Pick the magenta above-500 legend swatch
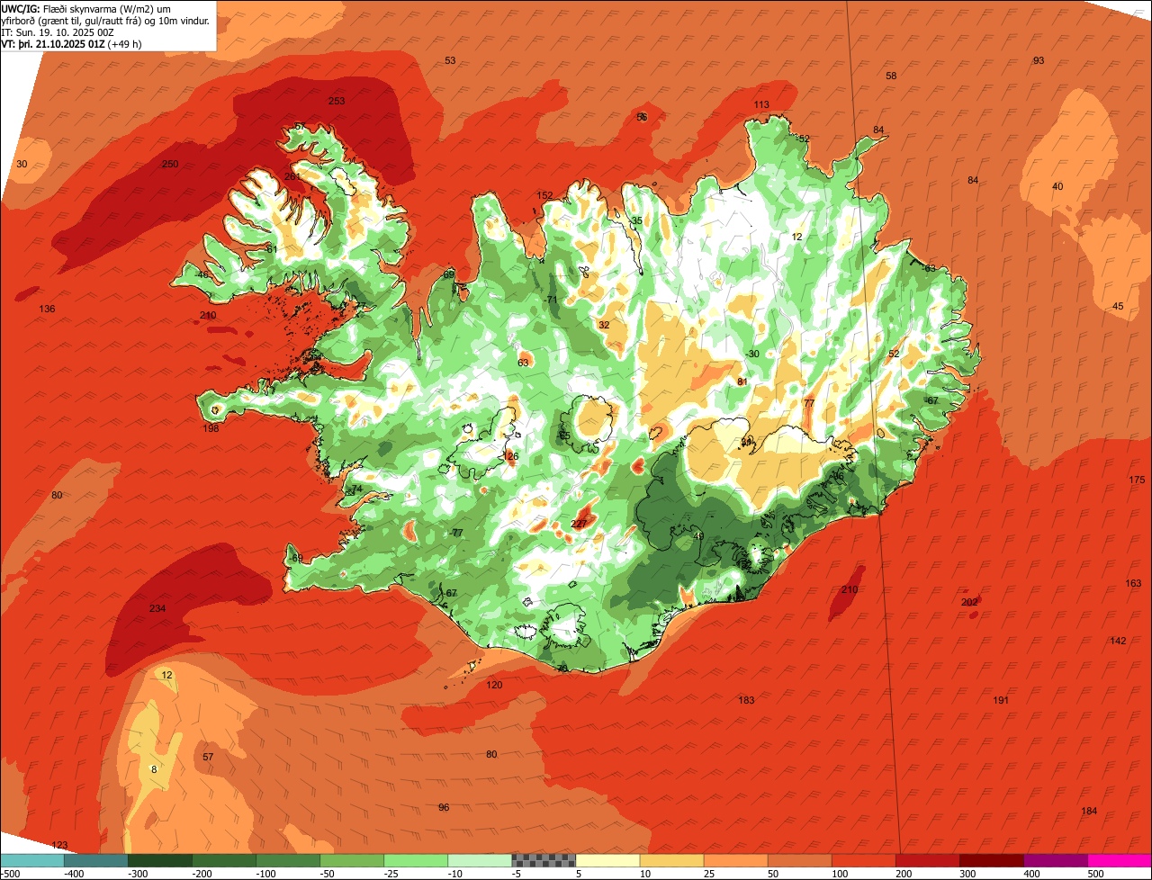 click(x=1120, y=860)
